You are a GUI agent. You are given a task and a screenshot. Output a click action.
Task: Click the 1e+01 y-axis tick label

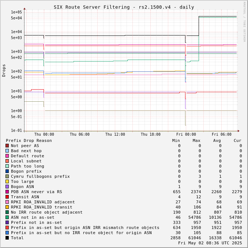(x=16, y=91)
